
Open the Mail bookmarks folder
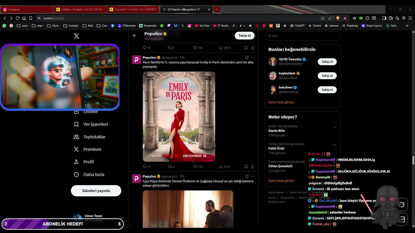pyautogui.click(x=88, y=26)
